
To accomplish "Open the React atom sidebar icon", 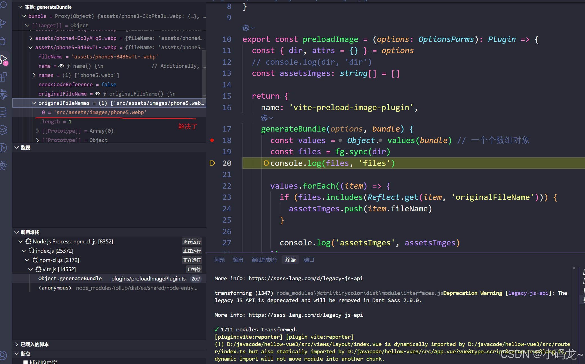I will 3,165.
